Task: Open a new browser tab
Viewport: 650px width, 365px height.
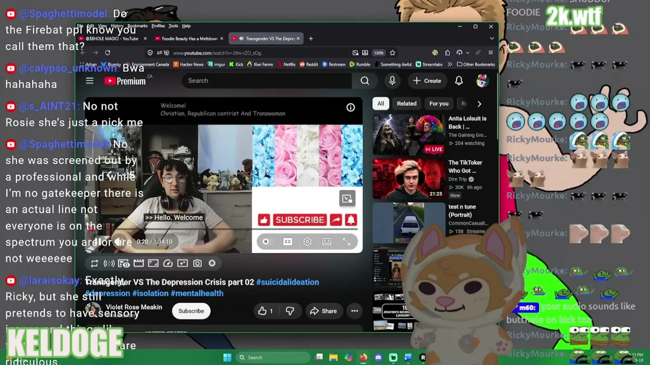Action: (311, 39)
